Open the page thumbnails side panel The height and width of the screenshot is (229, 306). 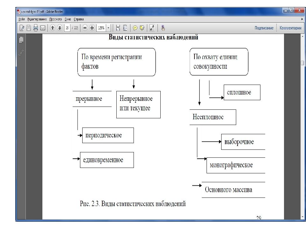tap(21, 40)
